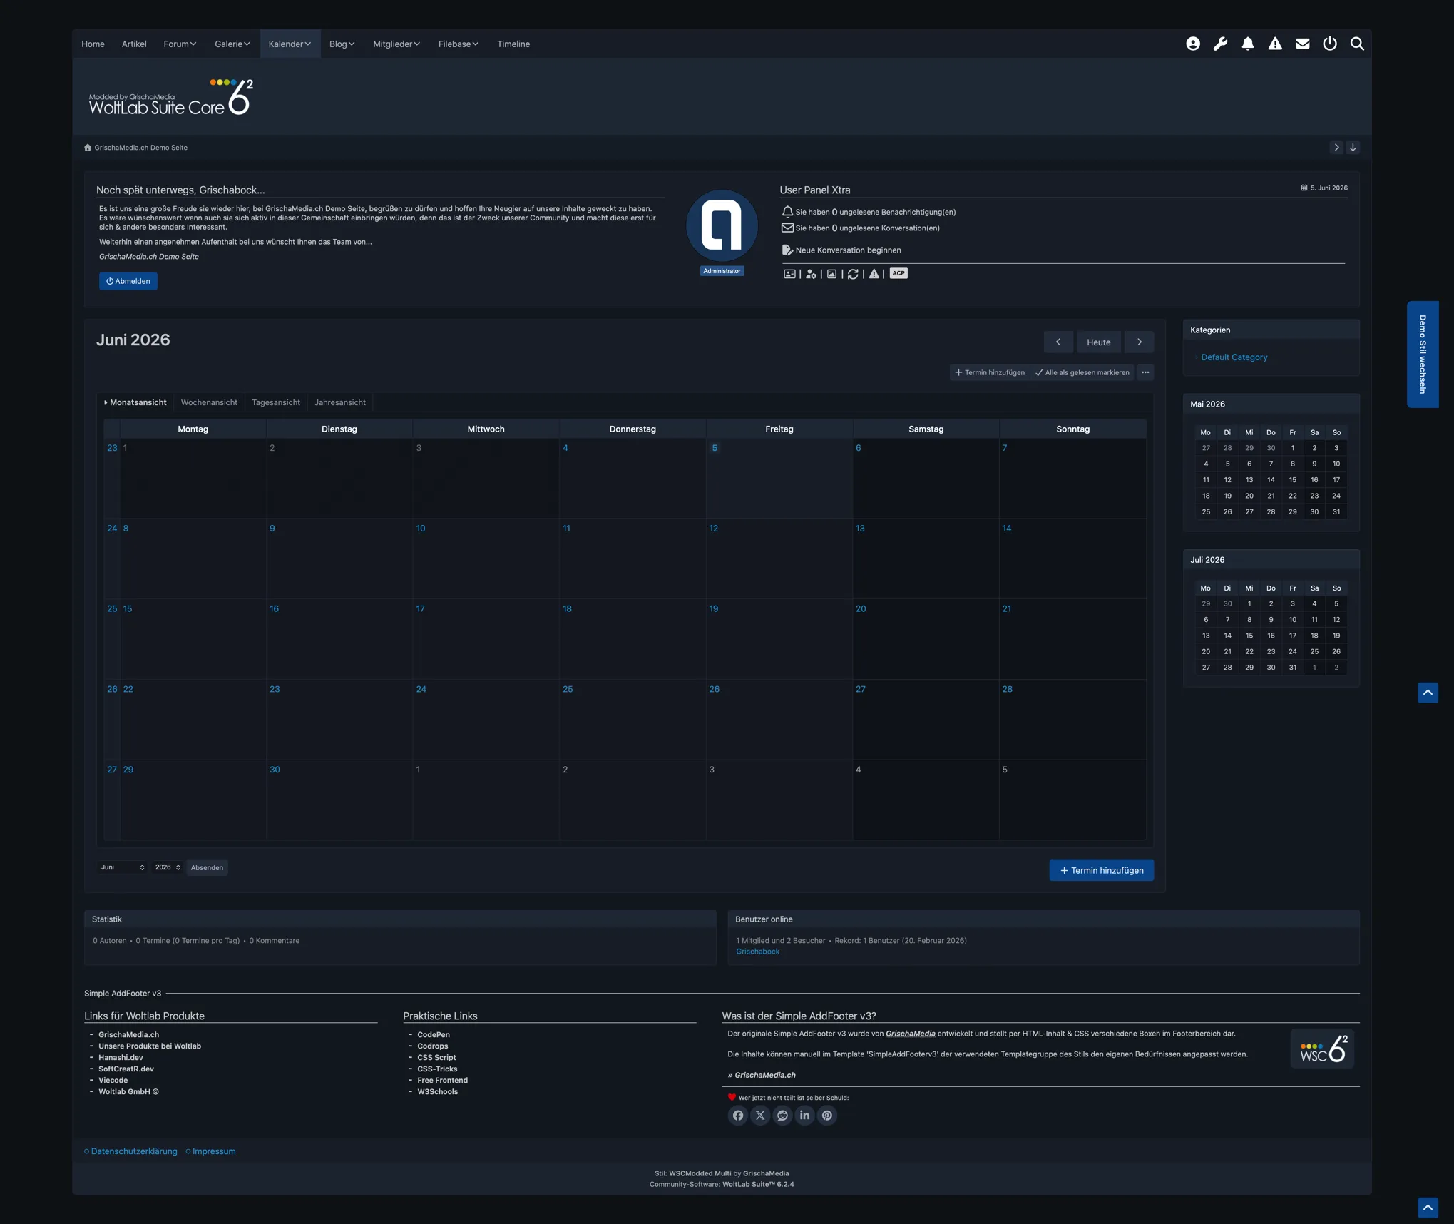This screenshot has height=1224, width=1454.
Task: Open Datenschutzerklärung footer link
Action: click(134, 1151)
